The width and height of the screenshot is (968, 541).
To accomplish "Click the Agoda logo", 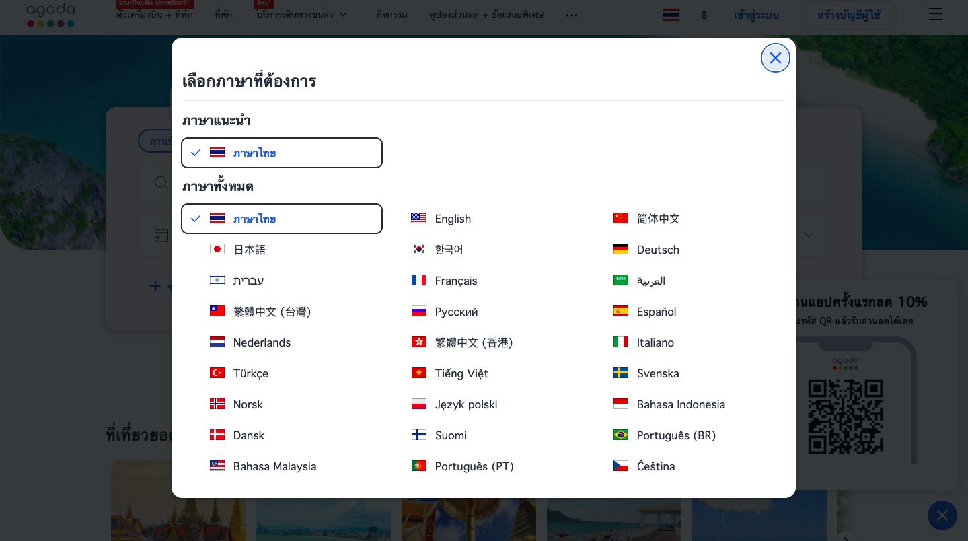I will 50,15.
